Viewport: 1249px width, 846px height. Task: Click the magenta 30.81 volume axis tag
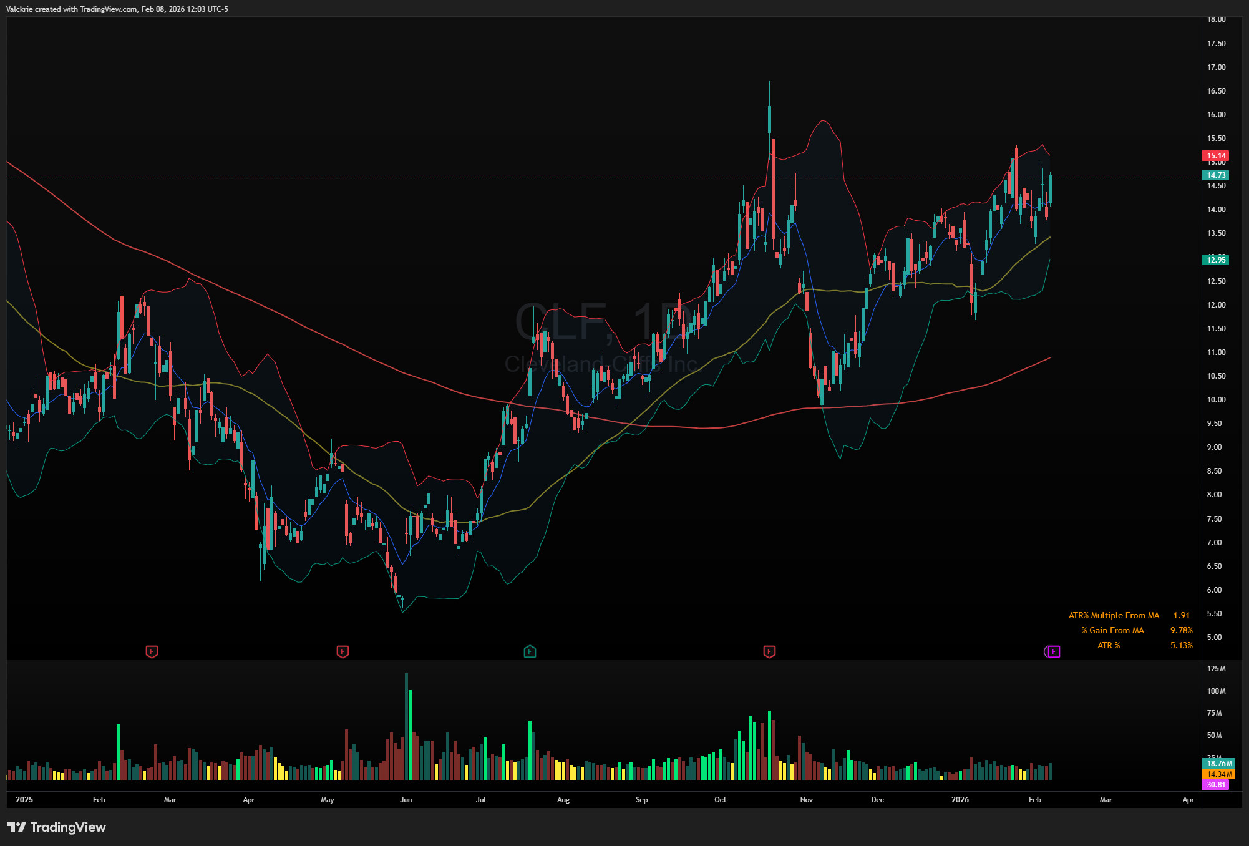click(x=1215, y=785)
